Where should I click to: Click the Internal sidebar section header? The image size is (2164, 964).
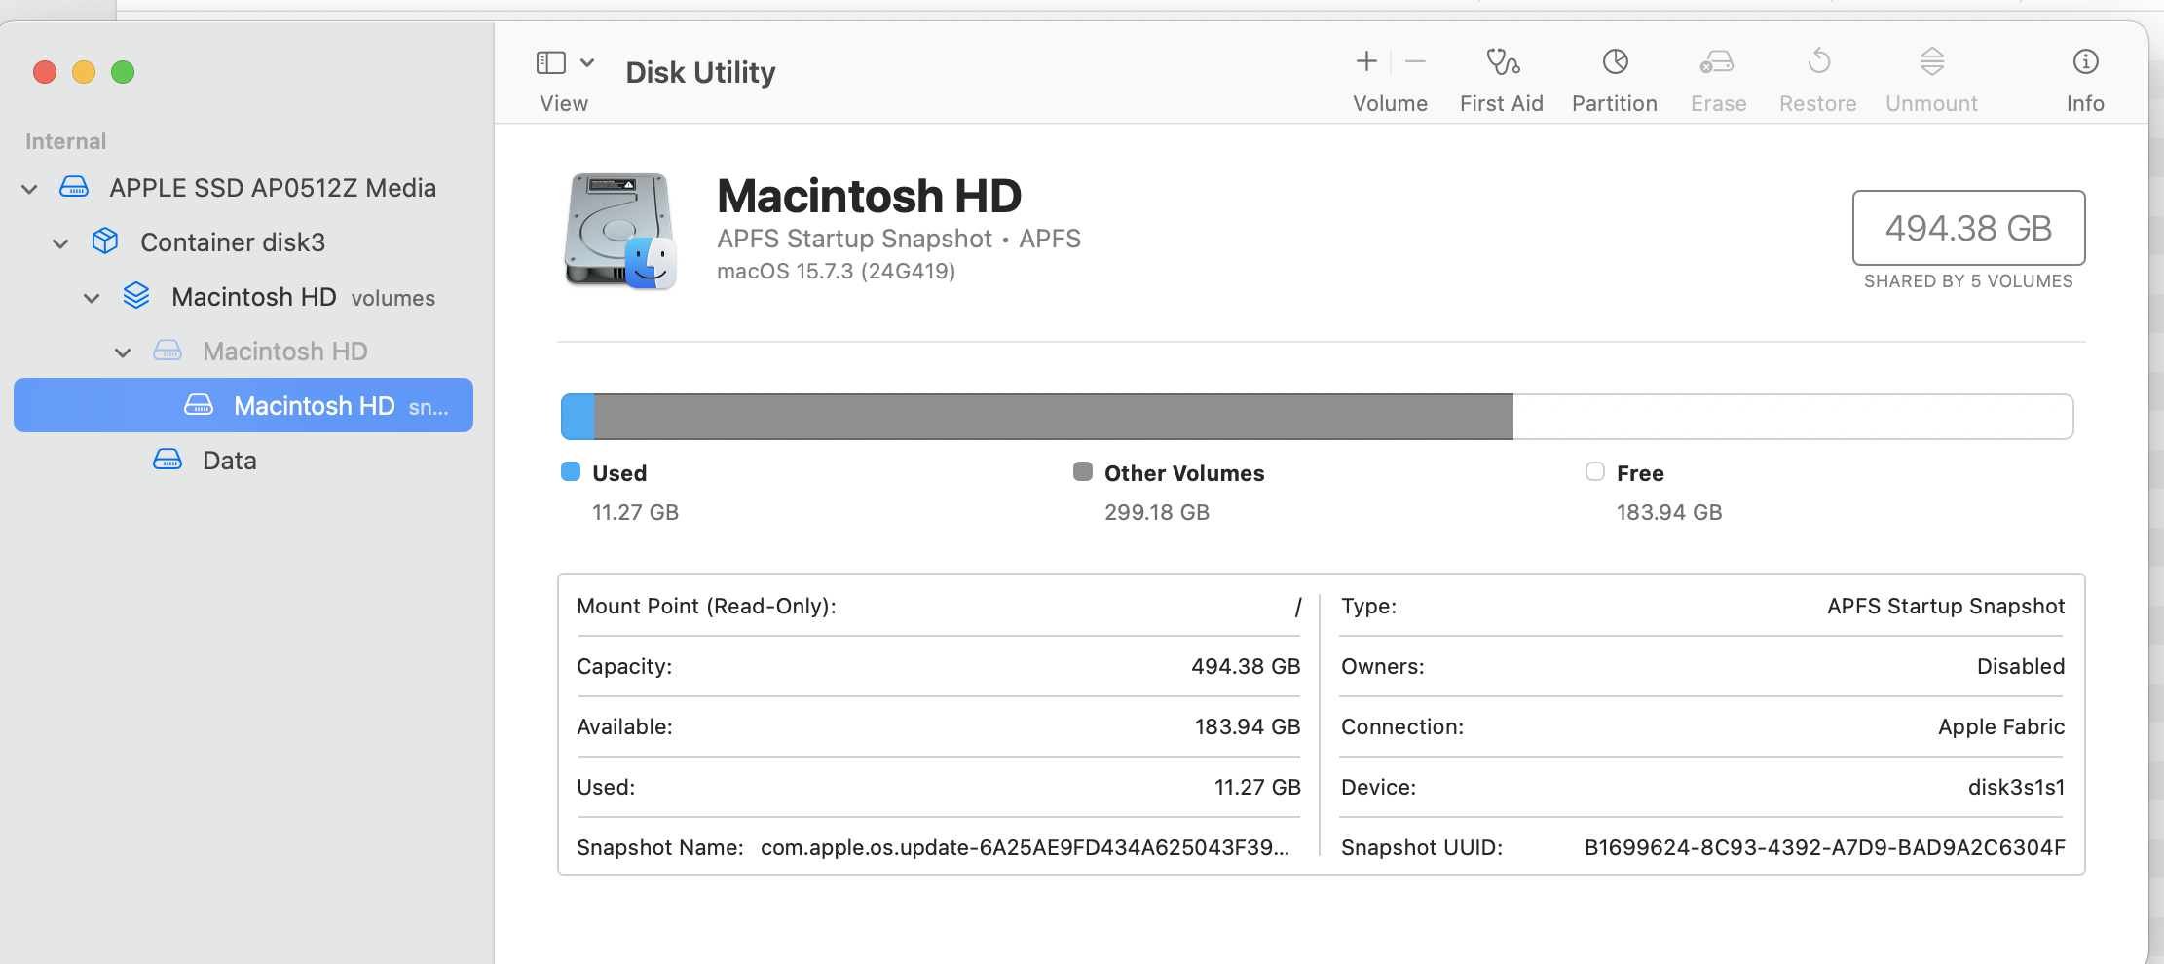(65, 142)
